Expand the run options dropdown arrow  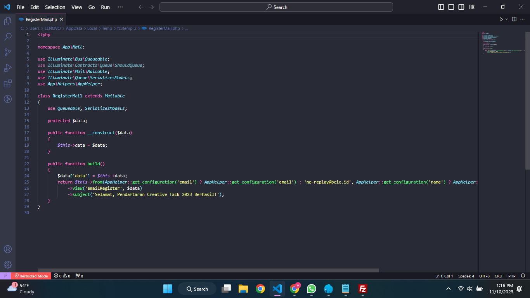(506, 19)
